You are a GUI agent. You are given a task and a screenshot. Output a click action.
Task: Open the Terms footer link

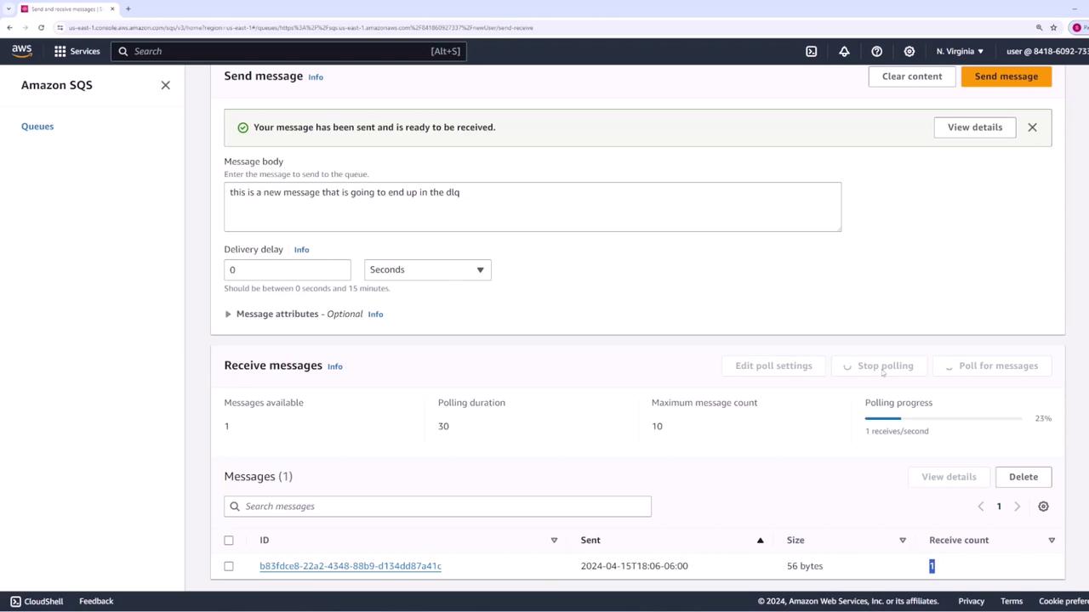(x=1012, y=601)
